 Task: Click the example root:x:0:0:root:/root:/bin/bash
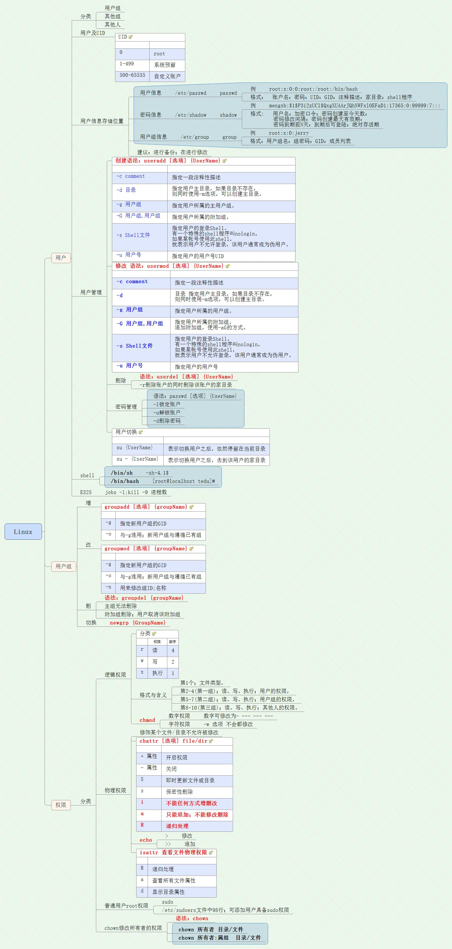point(314,89)
